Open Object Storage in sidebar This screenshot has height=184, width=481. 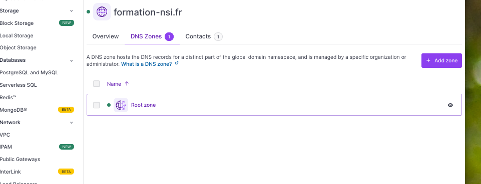point(18,48)
